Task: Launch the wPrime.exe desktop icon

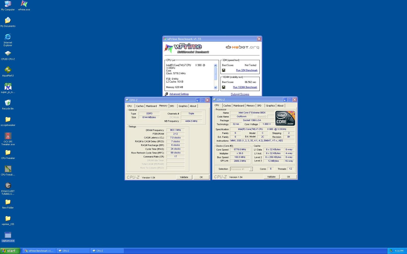Action: click(24, 6)
